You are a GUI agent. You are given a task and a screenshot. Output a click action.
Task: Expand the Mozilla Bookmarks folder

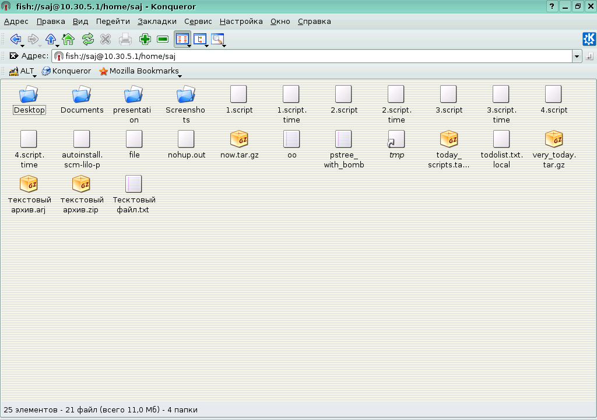139,71
